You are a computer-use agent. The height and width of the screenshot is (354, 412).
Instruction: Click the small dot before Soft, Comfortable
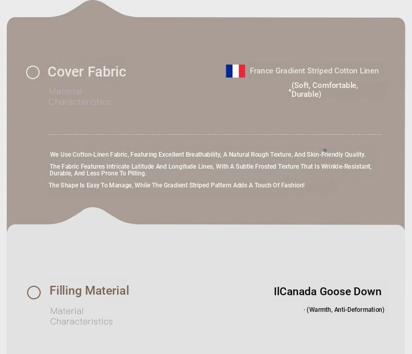(290, 90)
